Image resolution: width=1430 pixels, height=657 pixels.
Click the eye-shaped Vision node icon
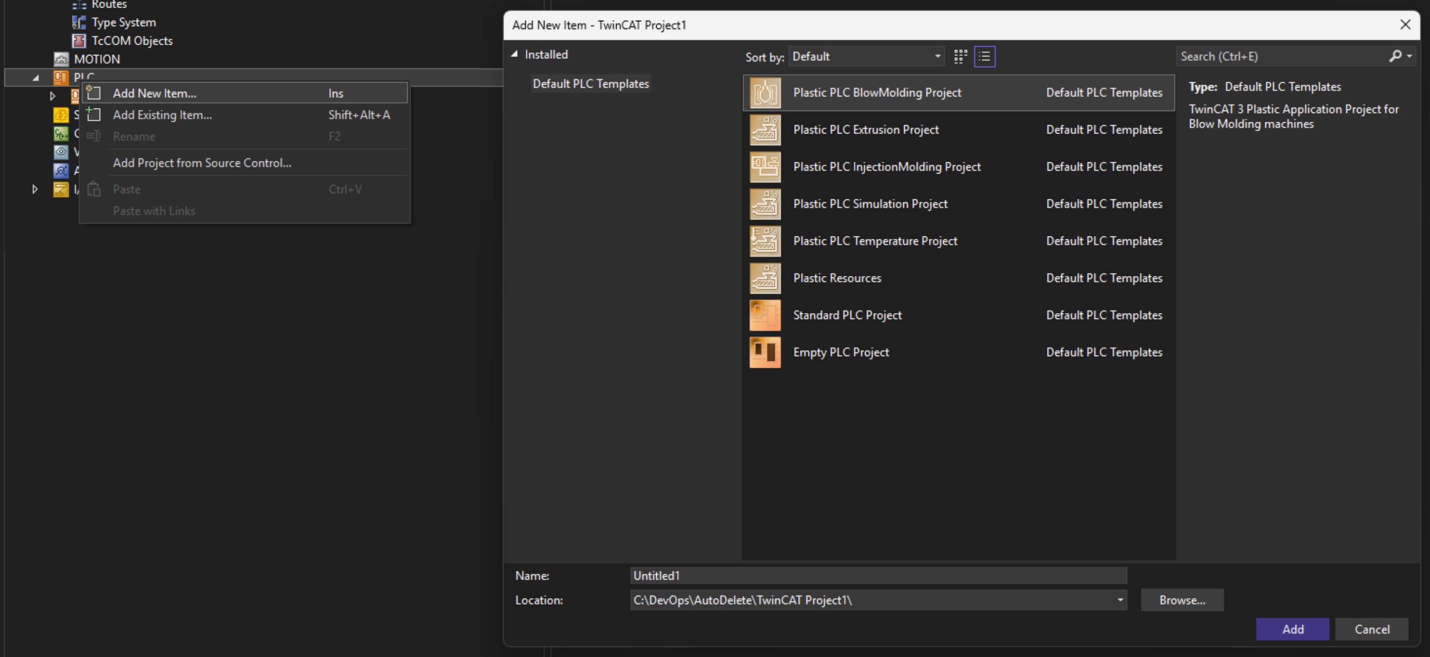61,152
